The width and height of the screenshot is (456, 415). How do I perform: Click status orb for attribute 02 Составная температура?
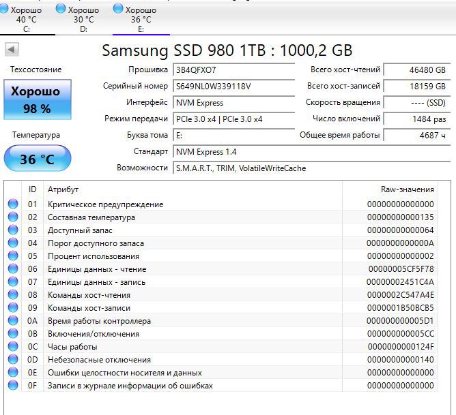13,217
